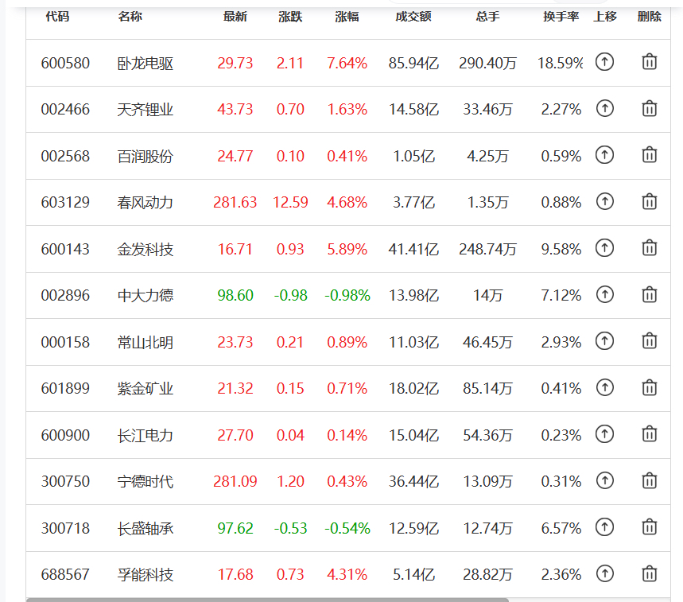The height and width of the screenshot is (602, 683).
Task: Sort by 涨幅 column header
Action: pyautogui.click(x=347, y=17)
